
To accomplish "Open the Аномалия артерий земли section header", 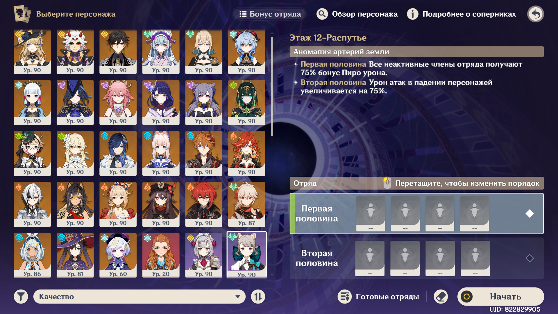I will 416,52.
